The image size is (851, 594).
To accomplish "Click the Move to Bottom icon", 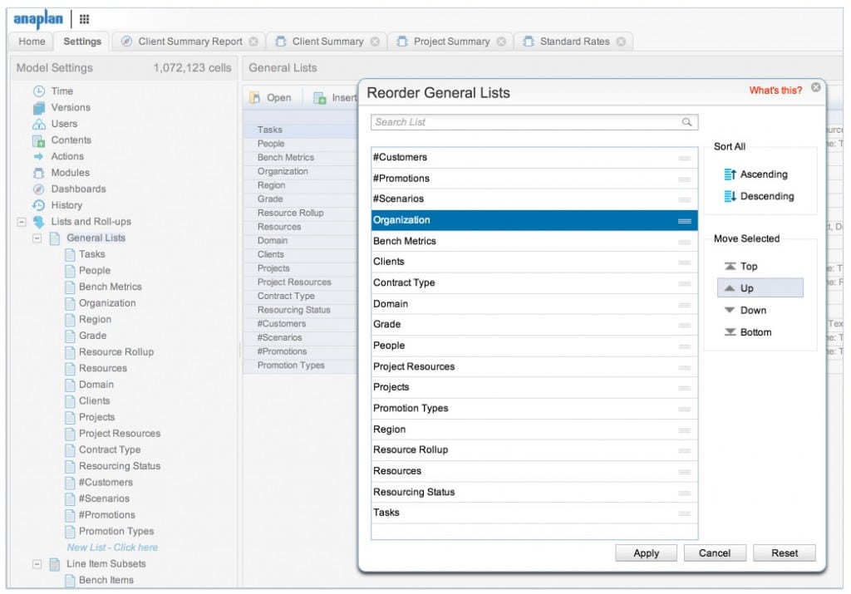I will pyautogui.click(x=730, y=332).
